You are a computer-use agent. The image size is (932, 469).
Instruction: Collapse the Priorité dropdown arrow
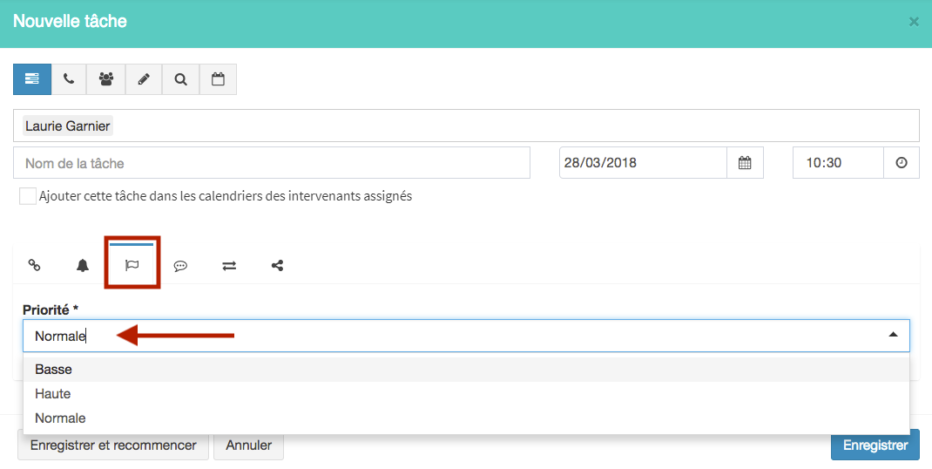coord(893,335)
